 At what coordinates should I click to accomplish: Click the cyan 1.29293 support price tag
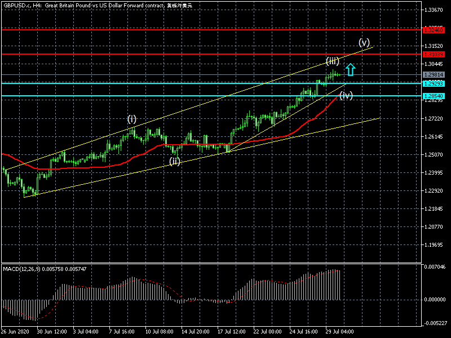434,83
